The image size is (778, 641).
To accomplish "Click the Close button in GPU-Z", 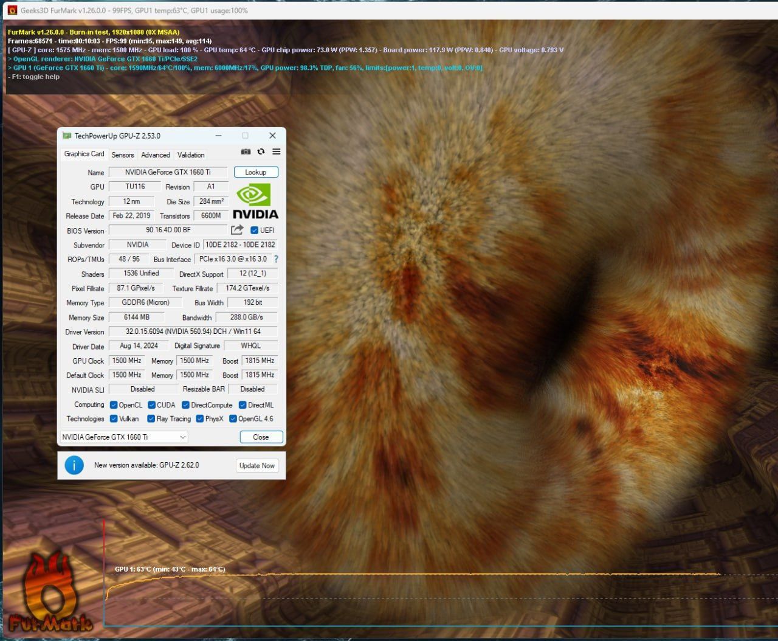I will (x=261, y=437).
